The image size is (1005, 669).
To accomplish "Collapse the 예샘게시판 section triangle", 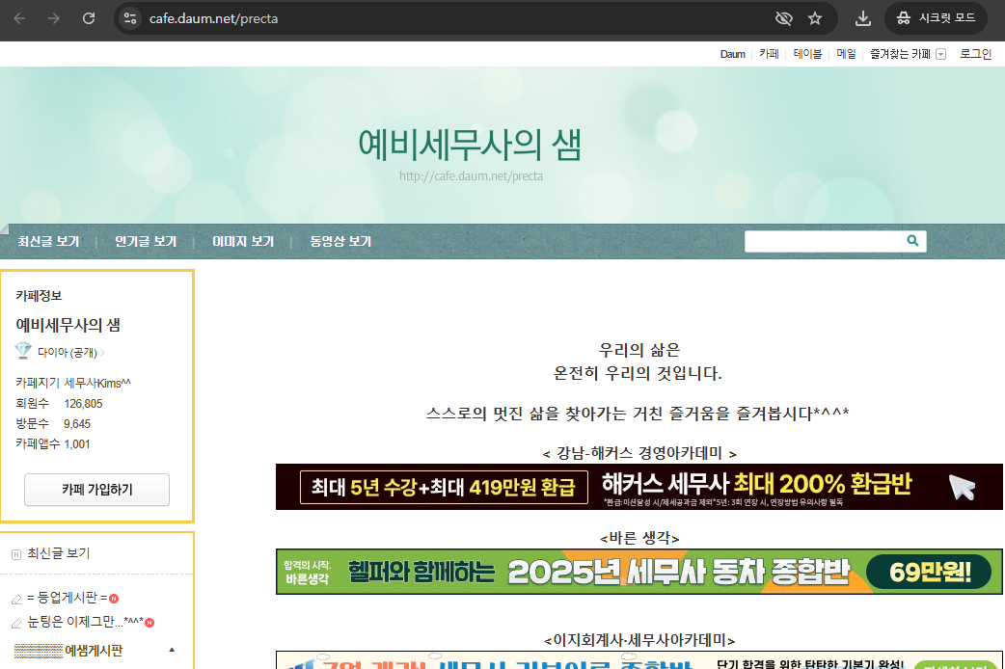I will coord(172,649).
